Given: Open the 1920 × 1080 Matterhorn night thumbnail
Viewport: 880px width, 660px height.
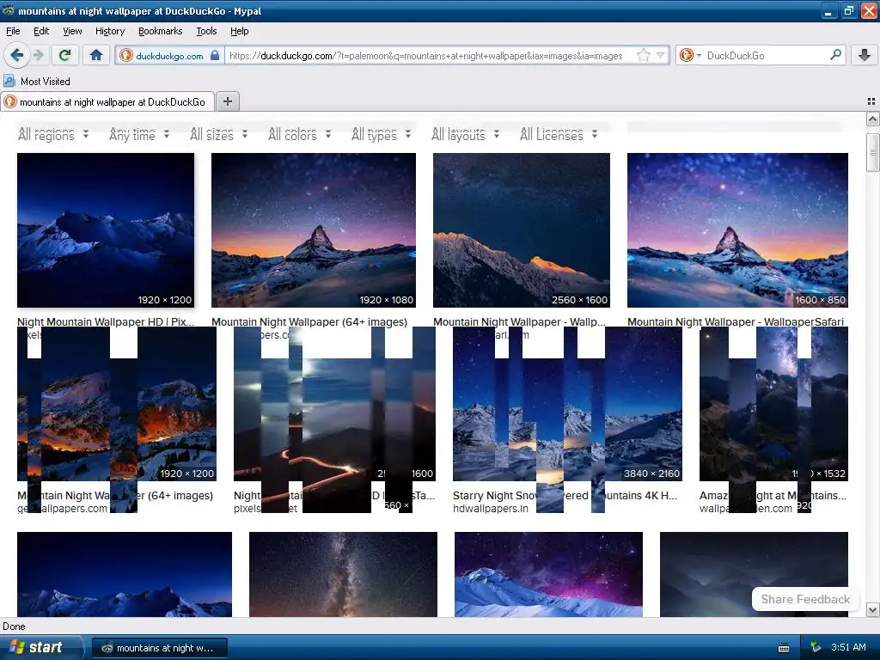Looking at the screenshot, I should pos(313,230).
